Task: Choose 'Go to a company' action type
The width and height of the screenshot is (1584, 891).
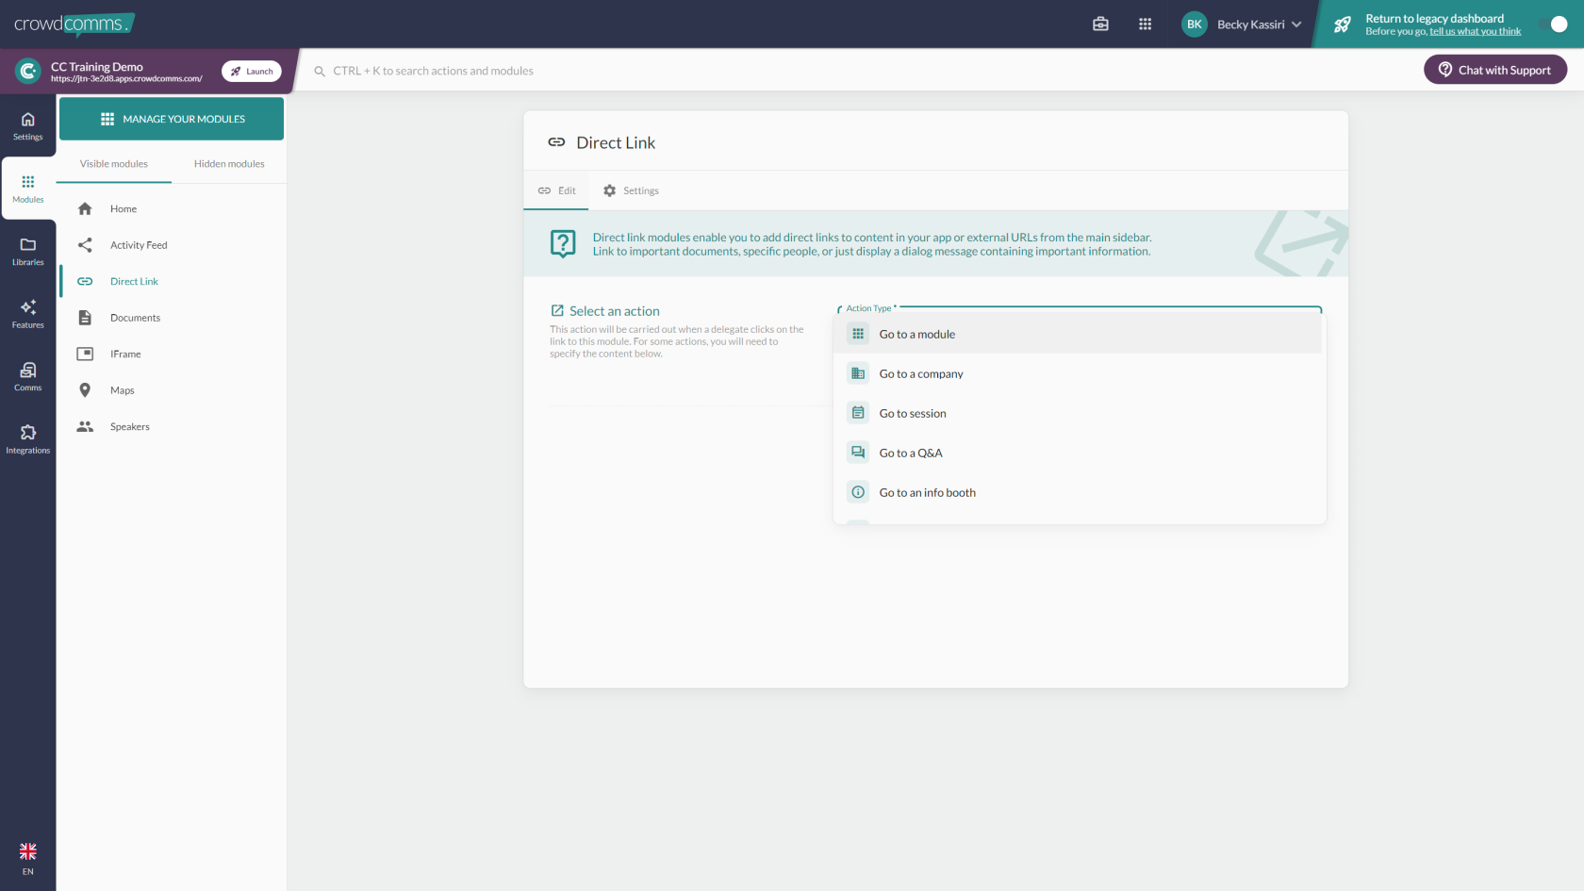Action: [920, 373]
